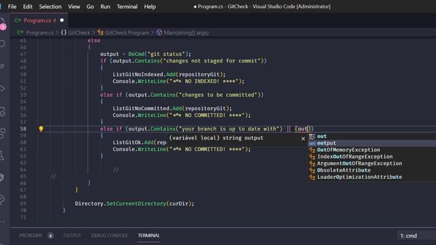Open the View menu
Screen dimensions: 436x245
pos(74,6)
